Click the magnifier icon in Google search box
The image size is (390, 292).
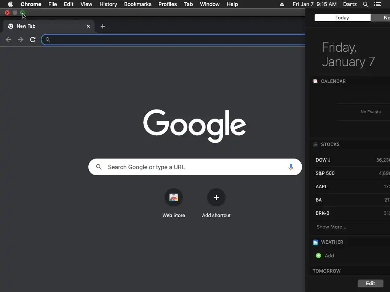point(99,167)
